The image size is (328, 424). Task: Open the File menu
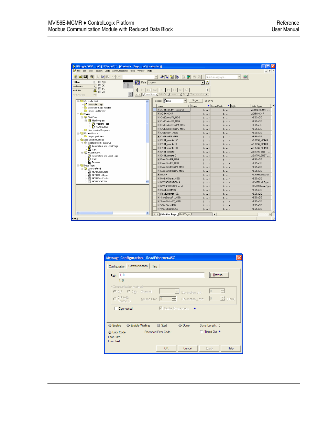pos(79,71)
